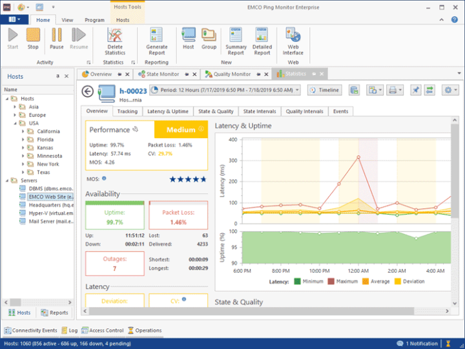465x349 pixels.
Task: Collapse the USA hosts group
Action: [x=14, y=123]
